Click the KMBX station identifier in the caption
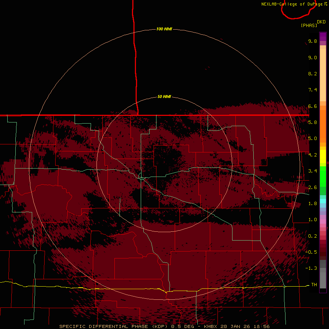Viewport: 329px width, 329px height. pyautogui.click(x=211, y=326)
